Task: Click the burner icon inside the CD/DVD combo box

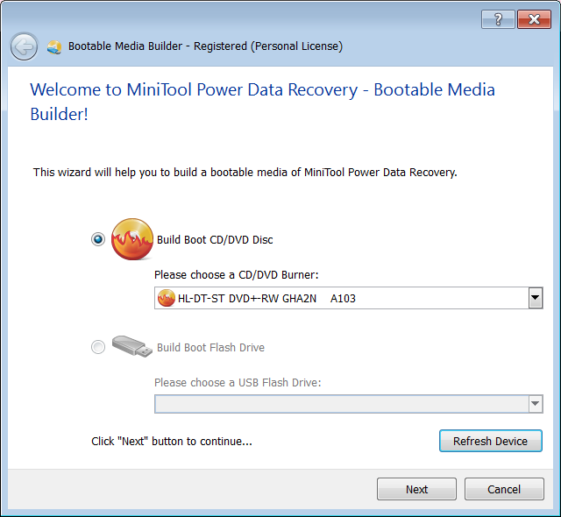Action: [x=166, y=298]
